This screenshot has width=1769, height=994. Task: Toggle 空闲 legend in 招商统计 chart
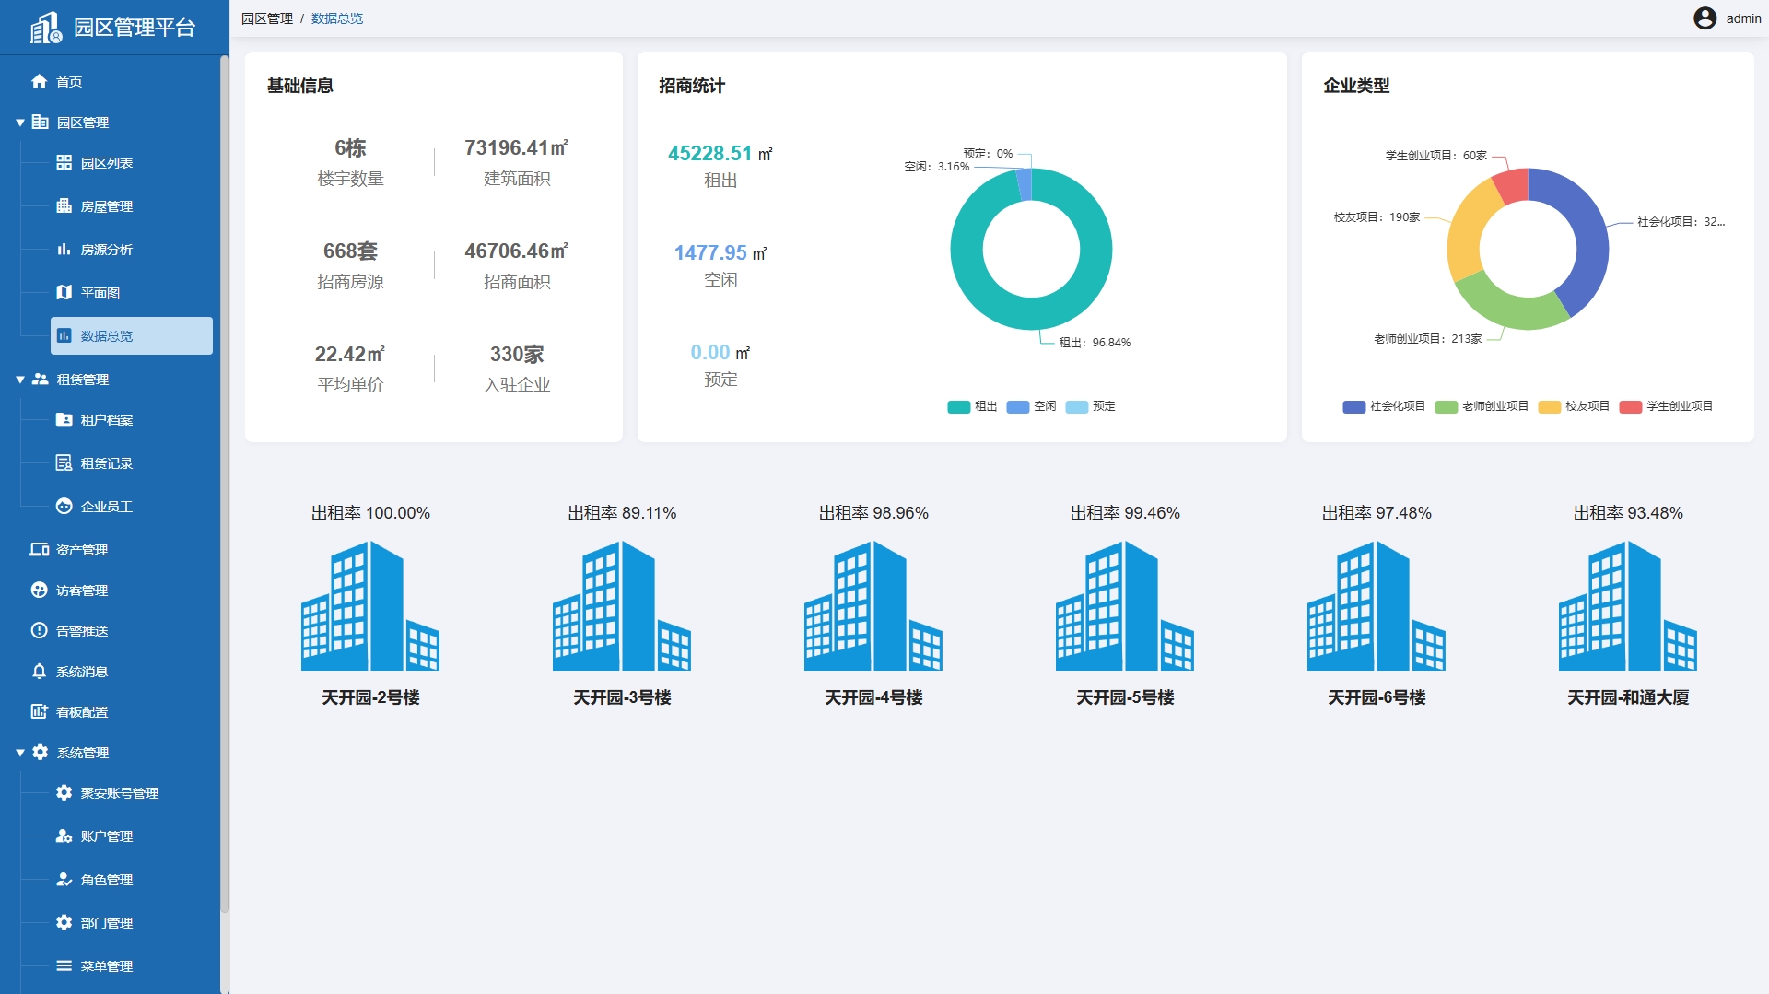[x=1031, y=406]
